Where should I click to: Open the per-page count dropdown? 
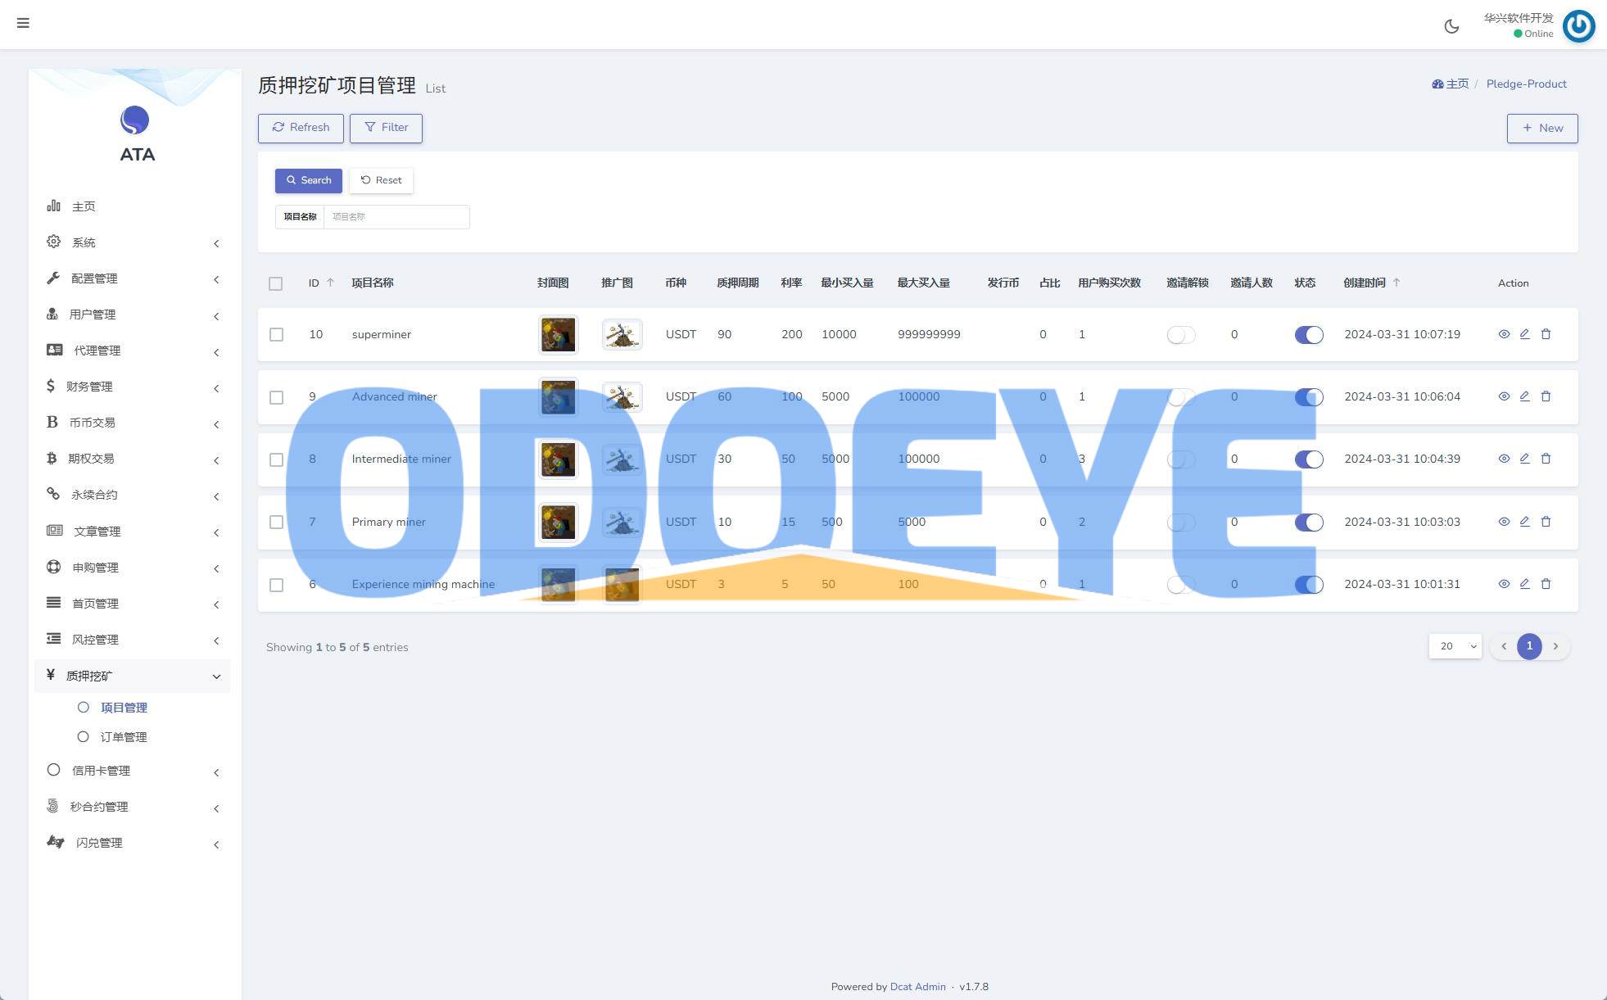click(x=1455, y=646)
